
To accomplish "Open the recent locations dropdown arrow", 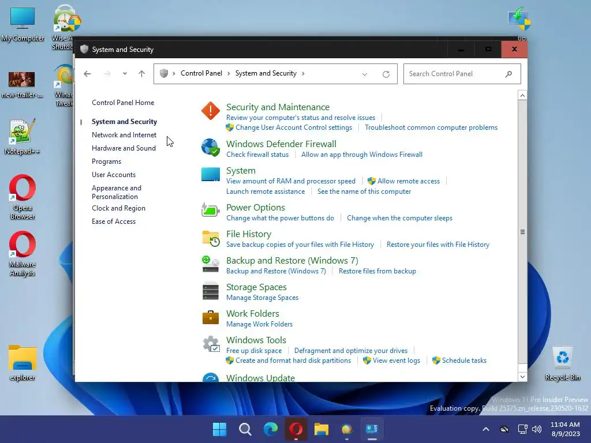I will tap(125, 74).
